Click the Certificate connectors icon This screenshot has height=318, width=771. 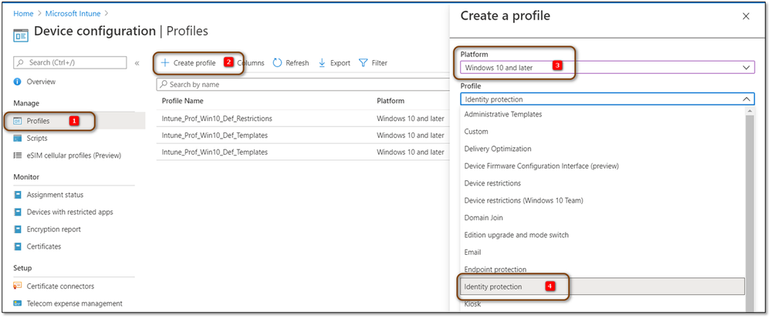tap(18, 286)
